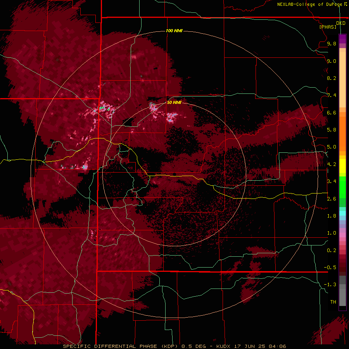Image resolution: width=349 pixels, height=349 pixels.
Task: Click the 7.4 scale label
Action: (332, 95)
